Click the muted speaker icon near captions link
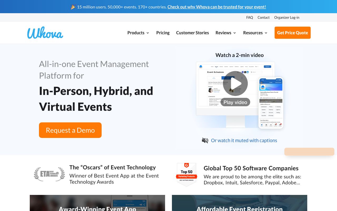 click(x=205, y=140)
